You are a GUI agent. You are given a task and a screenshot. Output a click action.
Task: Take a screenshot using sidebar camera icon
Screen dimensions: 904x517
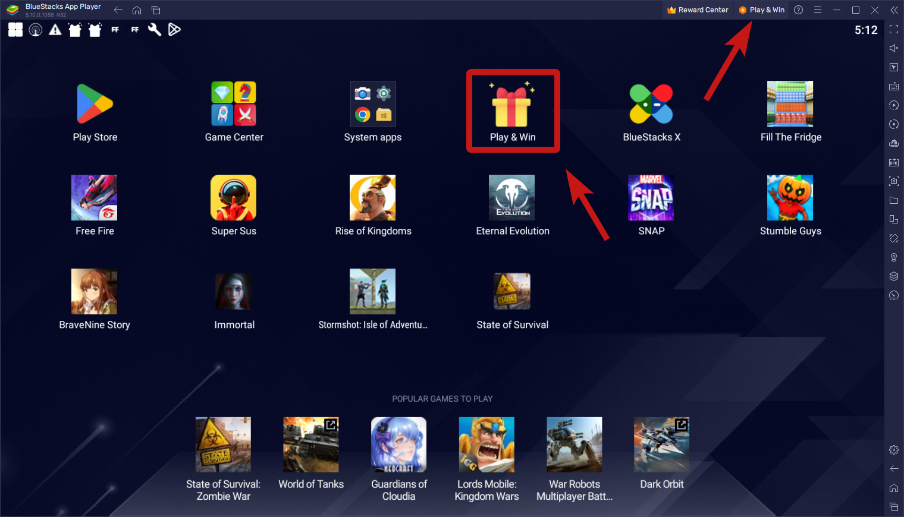tap(894, 181)
